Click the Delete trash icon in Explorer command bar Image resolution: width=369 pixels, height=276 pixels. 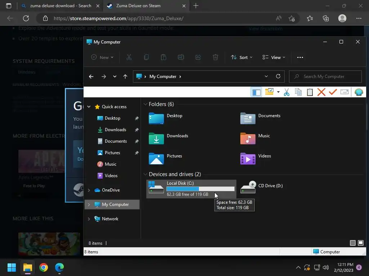pyautogui.click(x=215, y=57)
